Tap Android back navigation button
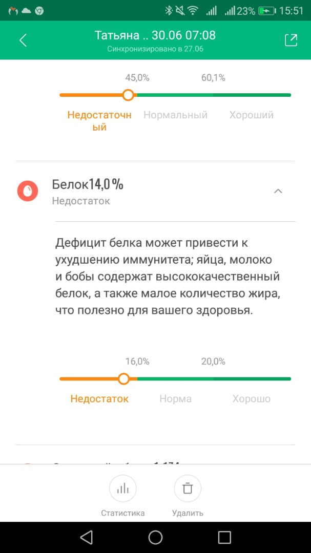311x553 pixels. pyautogui.click(x=87, y=538)
